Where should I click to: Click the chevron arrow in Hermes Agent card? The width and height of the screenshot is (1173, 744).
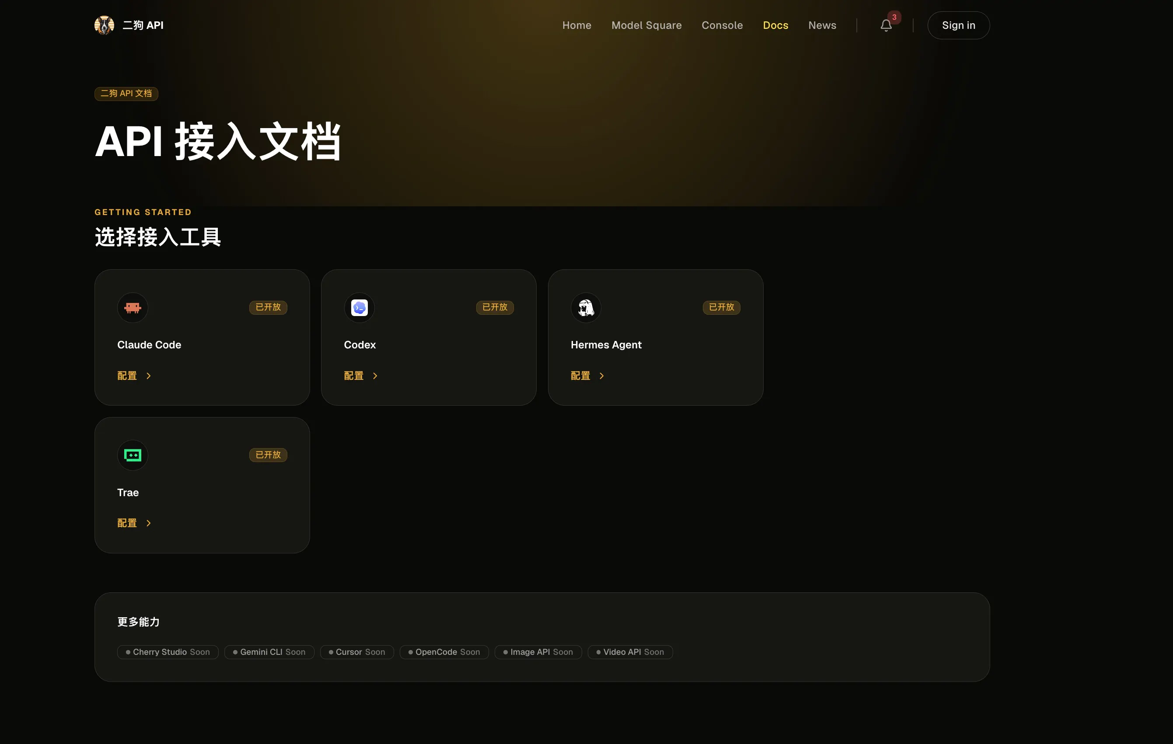602,376
